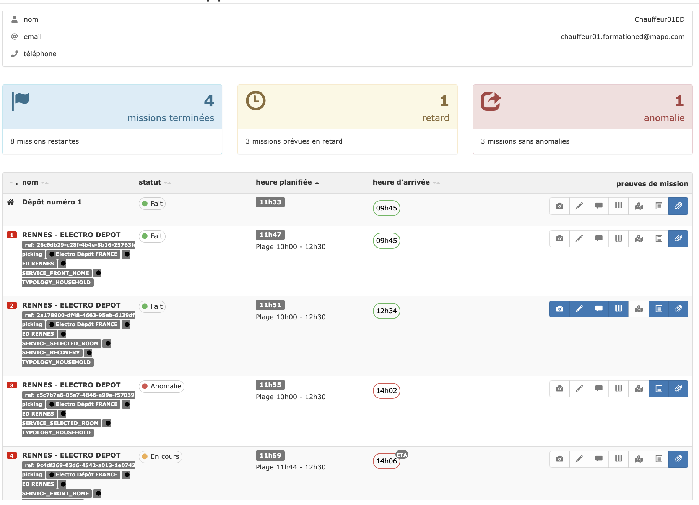The image size is (699, 505).
Task: Select the attachment paperclip on the Anomalie mission
Action: 678,388
